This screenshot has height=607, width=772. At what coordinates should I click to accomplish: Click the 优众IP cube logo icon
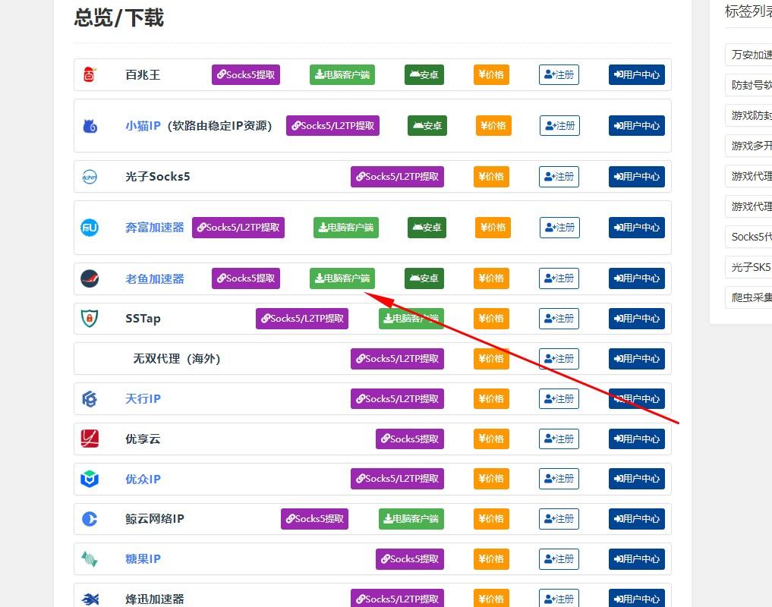[x=90, y=479]
